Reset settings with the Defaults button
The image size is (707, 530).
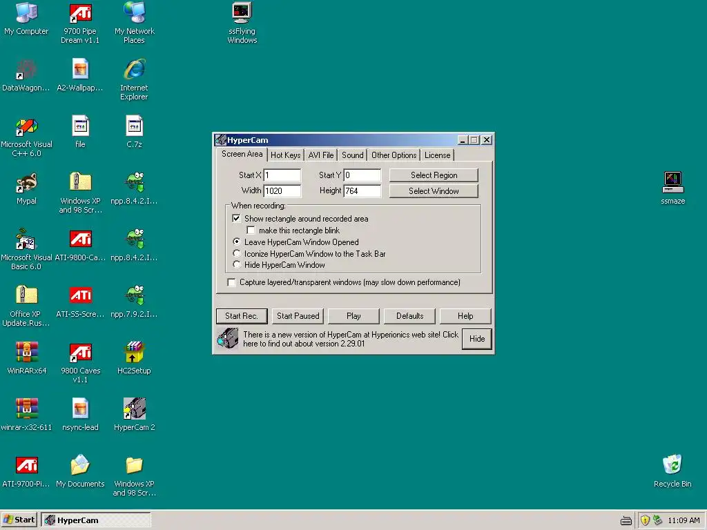click(409, 316)
